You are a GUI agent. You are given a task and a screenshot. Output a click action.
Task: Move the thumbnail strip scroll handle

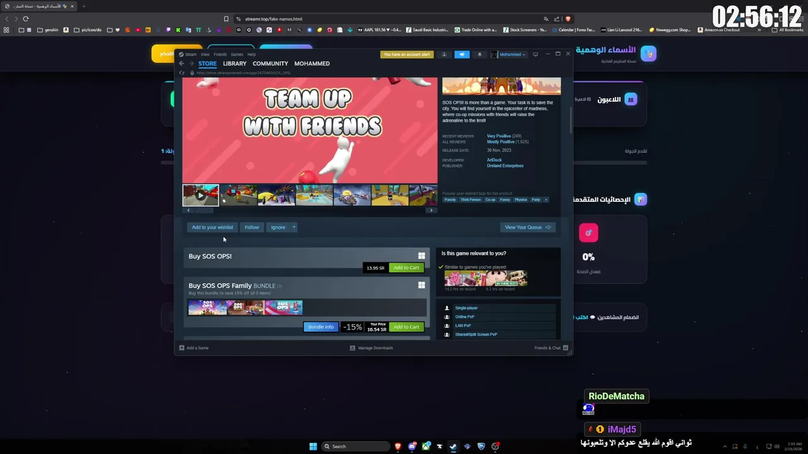coord(204,211)
